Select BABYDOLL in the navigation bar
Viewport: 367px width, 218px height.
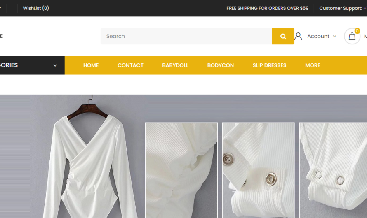tap(175, 65)
